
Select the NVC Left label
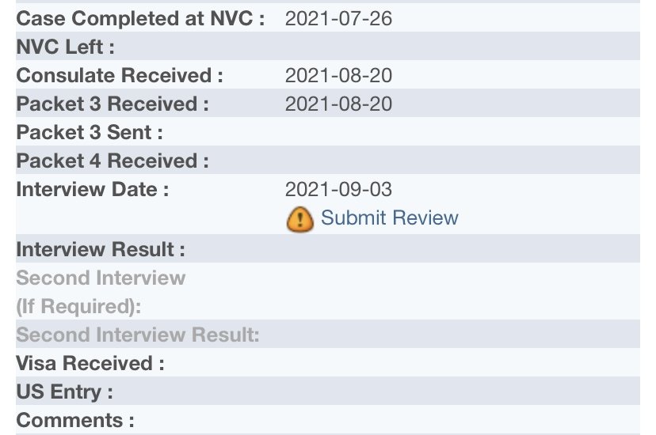[x=65, y=47]
